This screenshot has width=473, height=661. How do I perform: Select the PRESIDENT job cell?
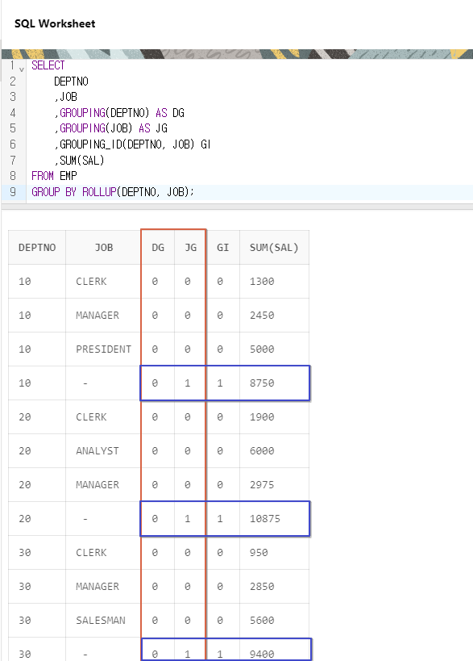pyautogui.click(x=103, y=349)
